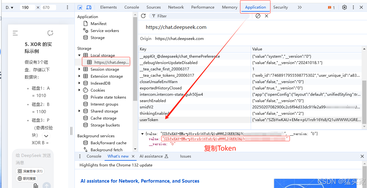Select Interest groups item
Image resolution: width=367 pixels, height=188 pixels.
(104, 104)
